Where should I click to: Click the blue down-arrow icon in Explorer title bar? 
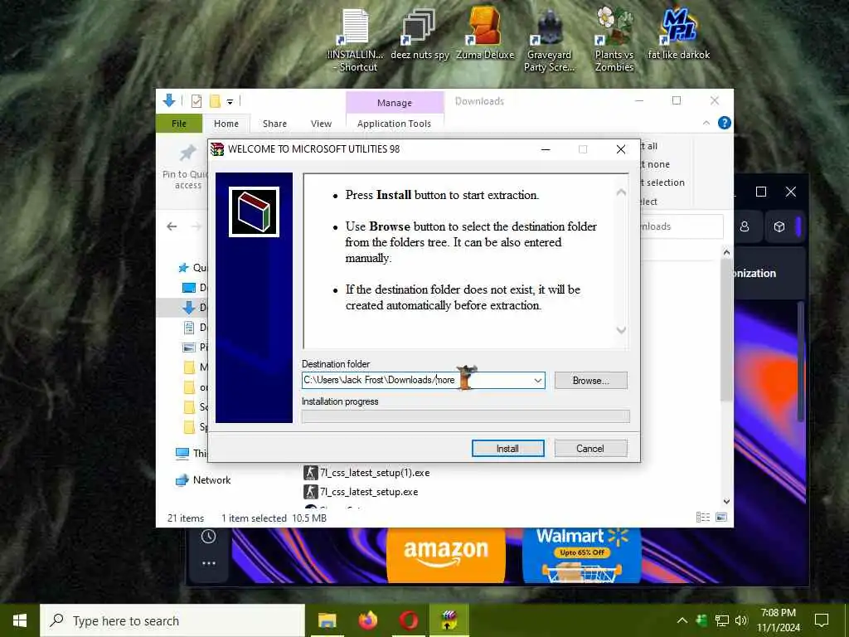coord(169,100)
